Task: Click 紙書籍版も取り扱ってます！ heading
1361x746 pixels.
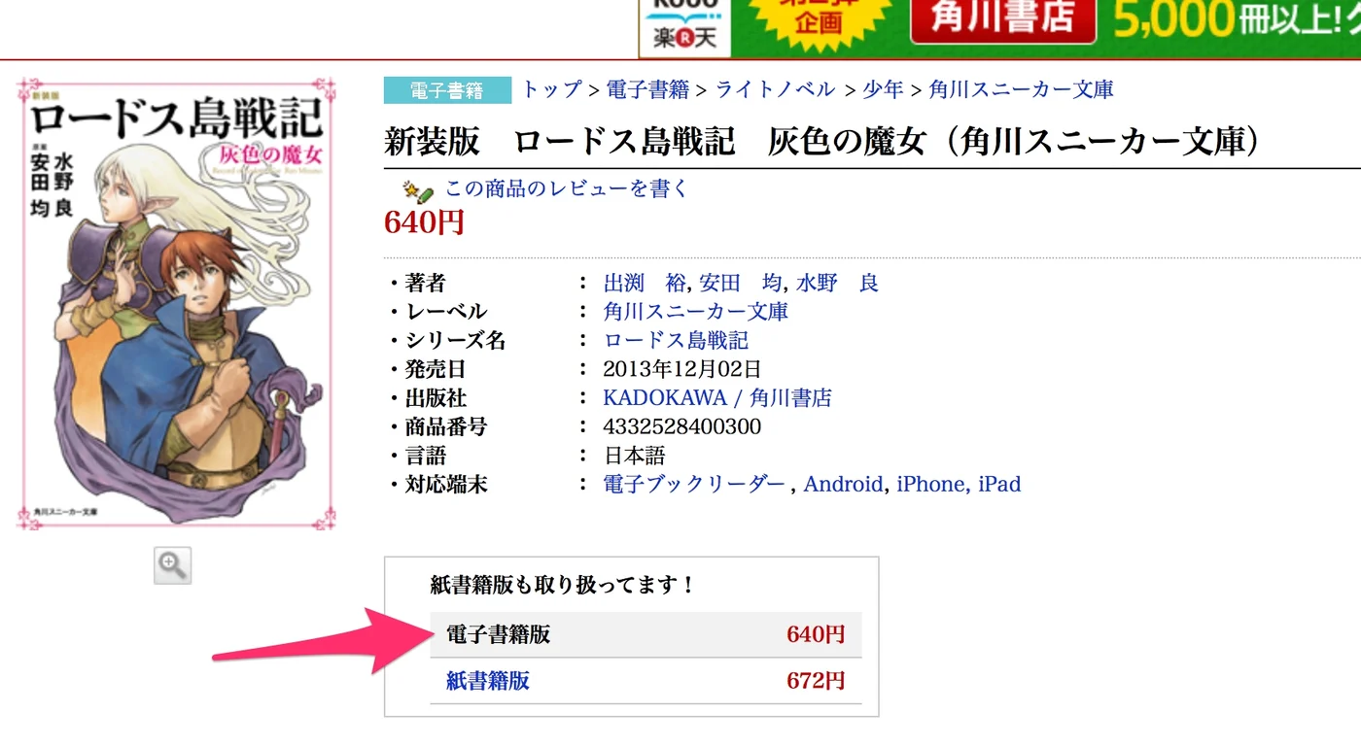Action: [x=563, y=585]
